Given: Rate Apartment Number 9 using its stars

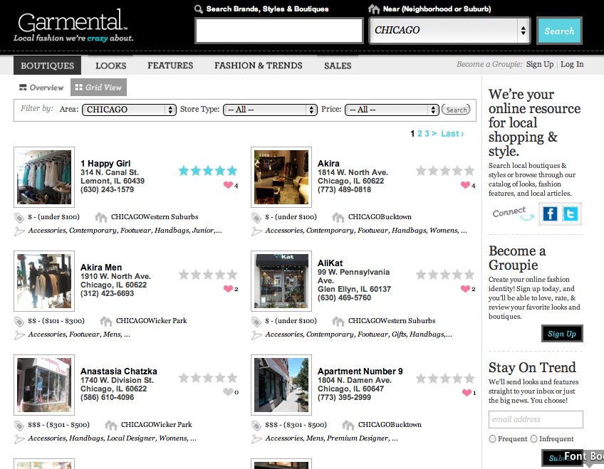Looking at the screenshot, I should (445, 379).
